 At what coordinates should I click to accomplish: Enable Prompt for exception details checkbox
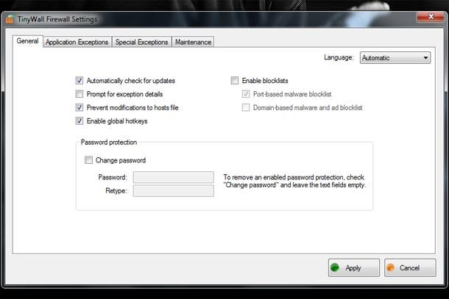79,94
